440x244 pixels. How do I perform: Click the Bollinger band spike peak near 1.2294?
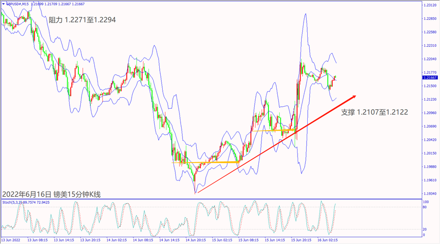(305, 14)
